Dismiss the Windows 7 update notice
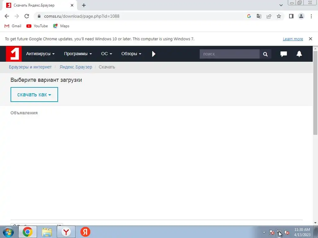Image resolution: width=318 pixels, height=238 pixels. coord(311,39)
